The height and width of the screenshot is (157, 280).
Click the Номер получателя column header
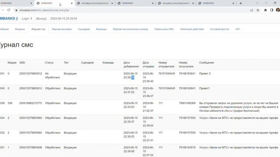[x=186, y=65]
